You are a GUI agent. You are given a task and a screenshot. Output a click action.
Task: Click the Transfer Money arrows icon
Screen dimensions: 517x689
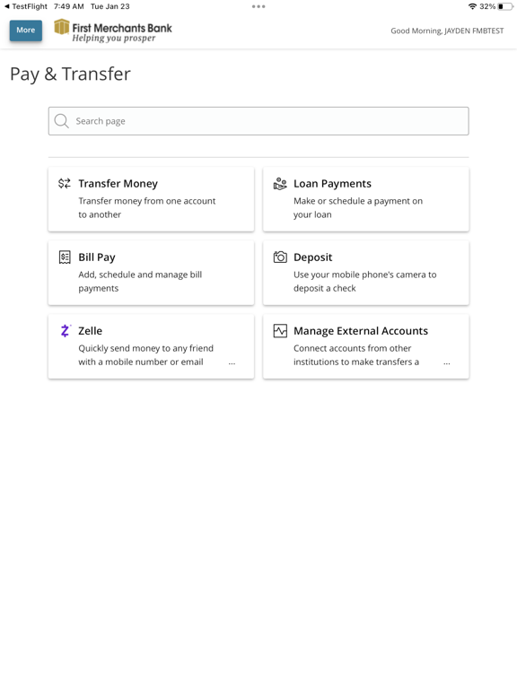tap(65, 183)
